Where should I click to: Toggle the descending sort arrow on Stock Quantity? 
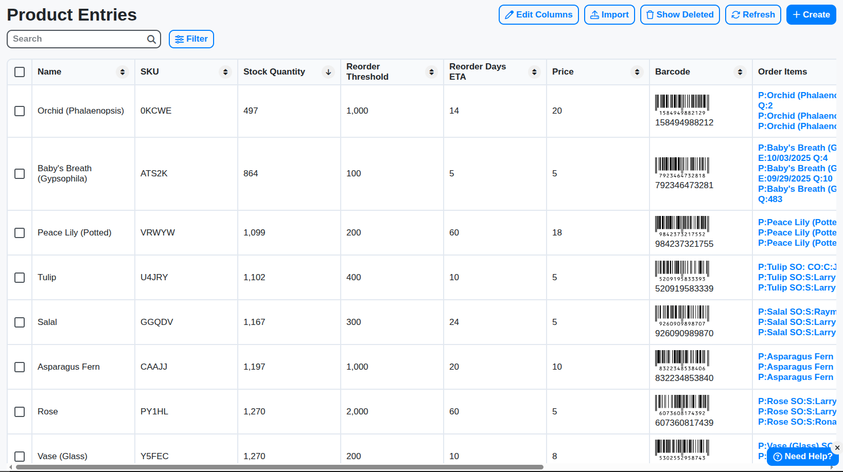click(x=328, y=72)
